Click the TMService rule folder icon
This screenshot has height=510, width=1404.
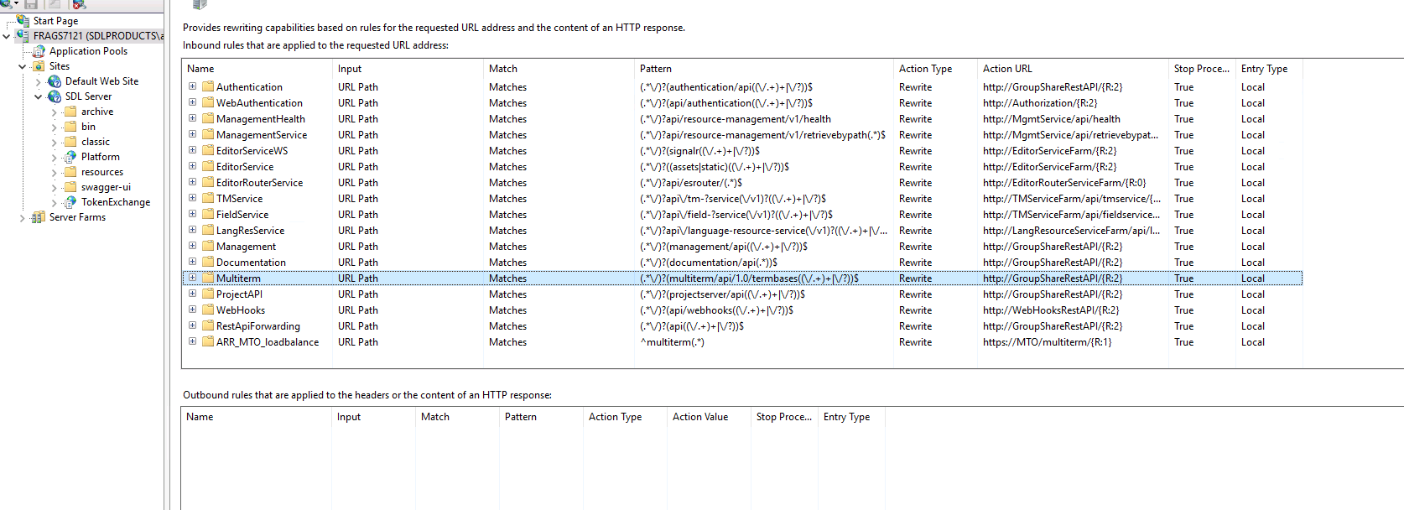(x=208, y=198)
